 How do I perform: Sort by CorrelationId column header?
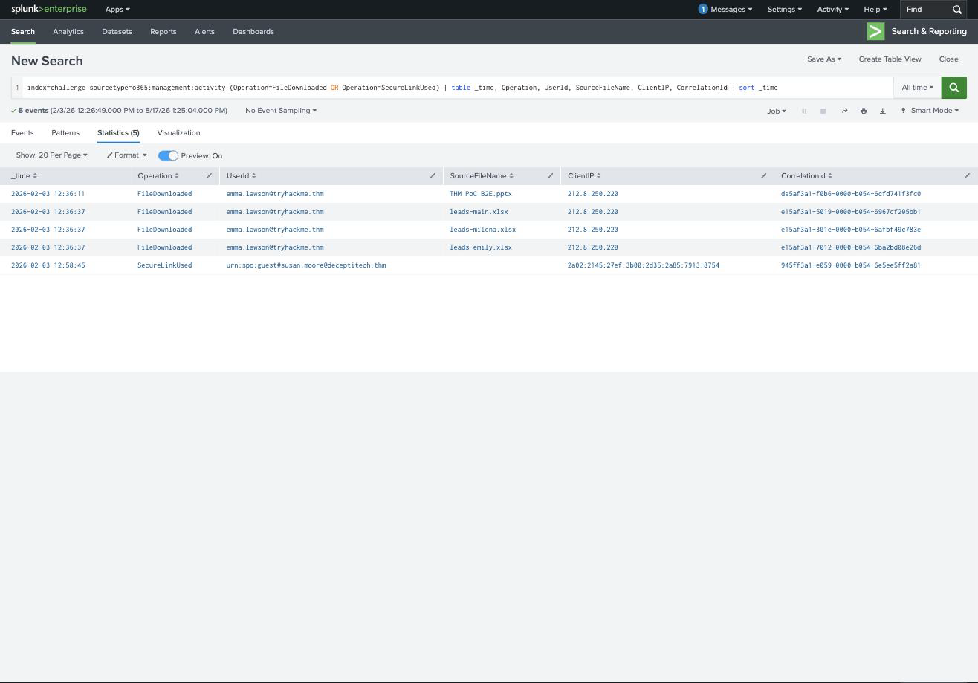[806, 176]
